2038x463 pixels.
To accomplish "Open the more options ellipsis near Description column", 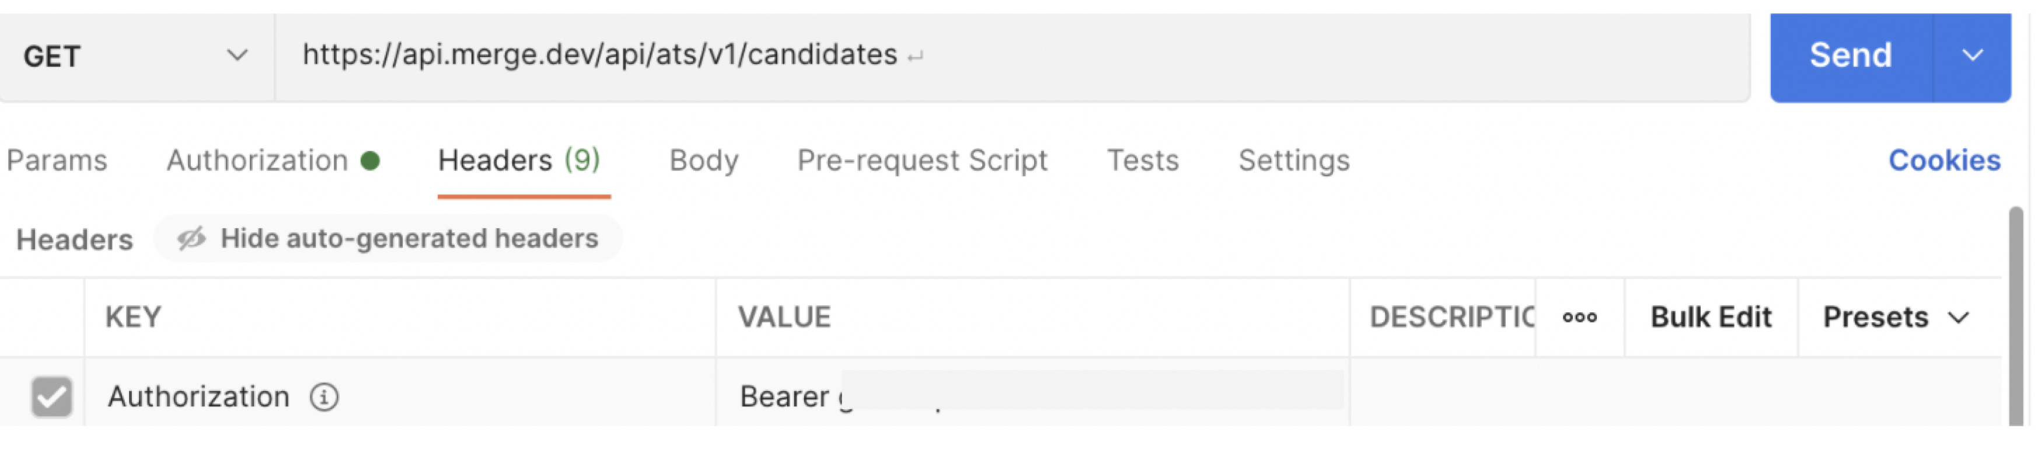I will tap(1579, 318).
